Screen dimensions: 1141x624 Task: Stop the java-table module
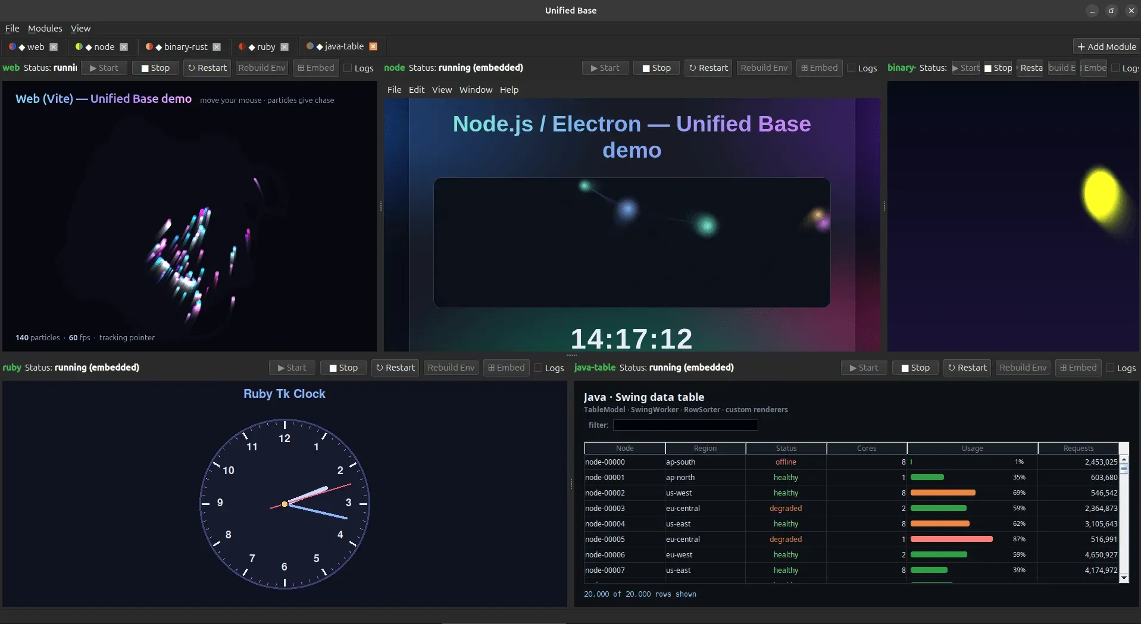[x=915, y=368]
